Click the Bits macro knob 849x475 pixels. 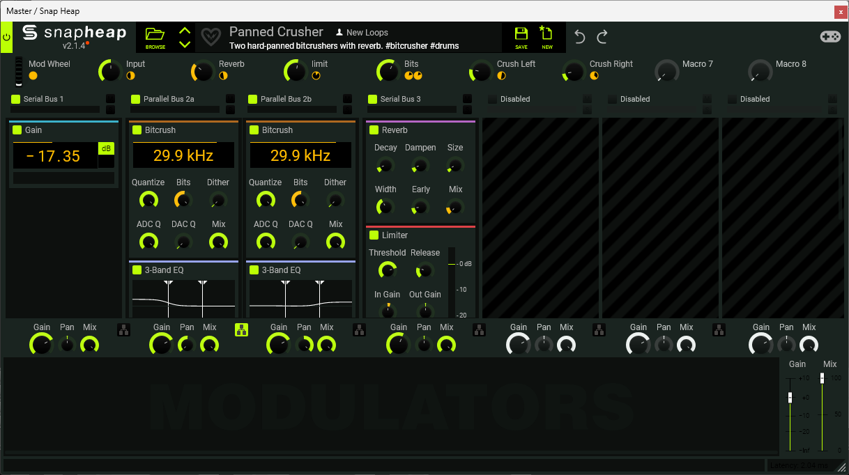(x=388, y=71)
